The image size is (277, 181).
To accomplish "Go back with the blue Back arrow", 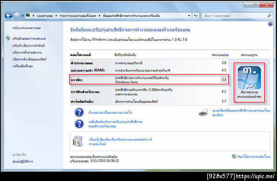I will click(8, 16).
